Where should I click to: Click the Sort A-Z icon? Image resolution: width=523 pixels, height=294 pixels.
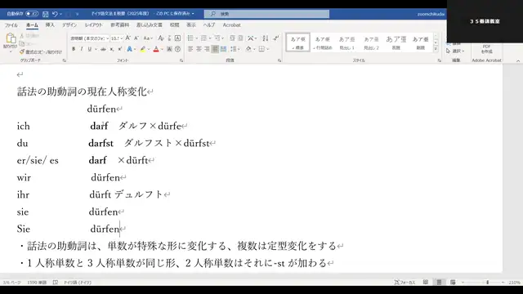pyautogui.click(x=265, y=38)
